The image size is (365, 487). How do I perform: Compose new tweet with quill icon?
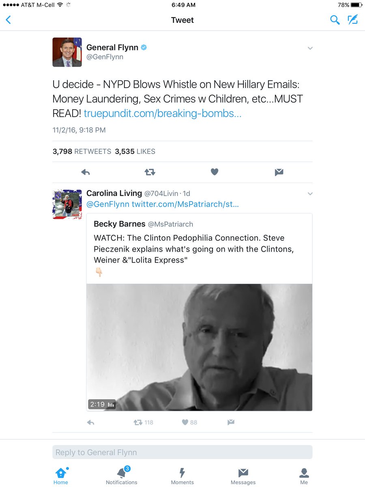353,20
